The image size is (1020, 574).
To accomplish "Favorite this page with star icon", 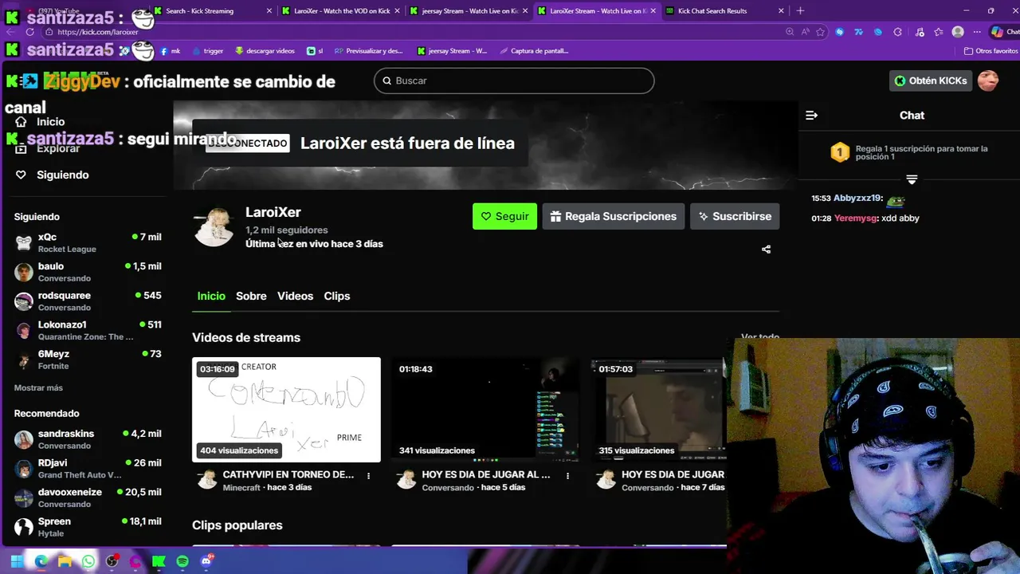I will [x=820, y=32].
